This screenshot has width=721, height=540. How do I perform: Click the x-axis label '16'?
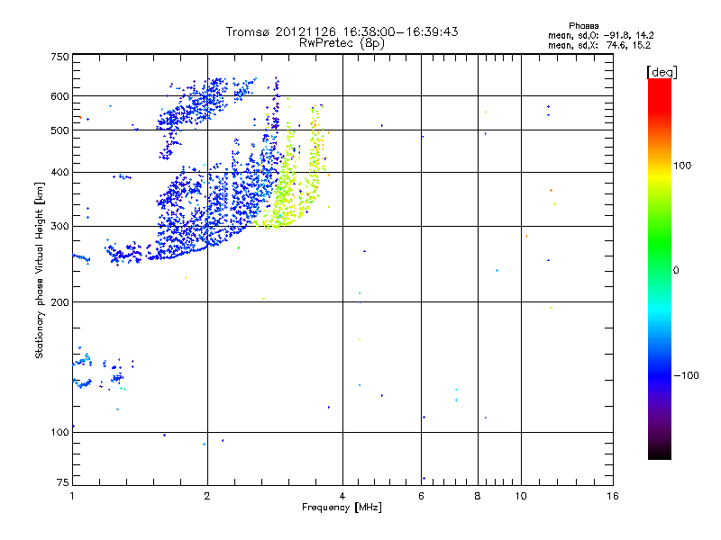click(x=613, y=496)
